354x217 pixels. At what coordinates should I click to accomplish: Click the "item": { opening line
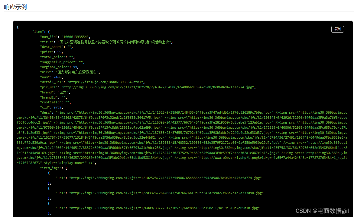point(41,32)
